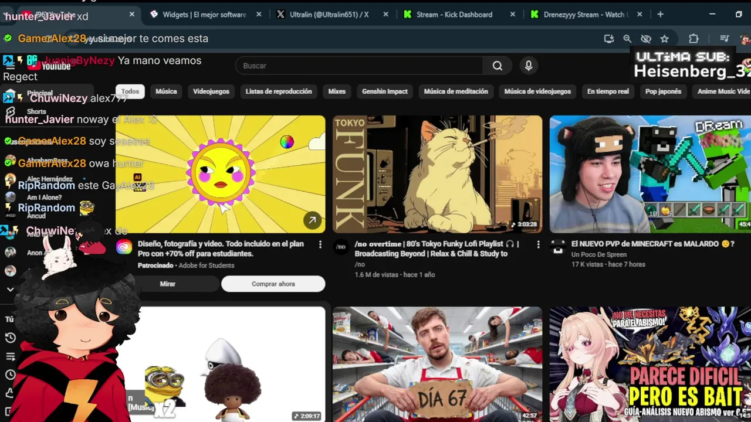The width and height of the screenshot is (751, 422).
Task: Open Playlists icon in YouTube sidebar
Action: click(x=10, y=356)
